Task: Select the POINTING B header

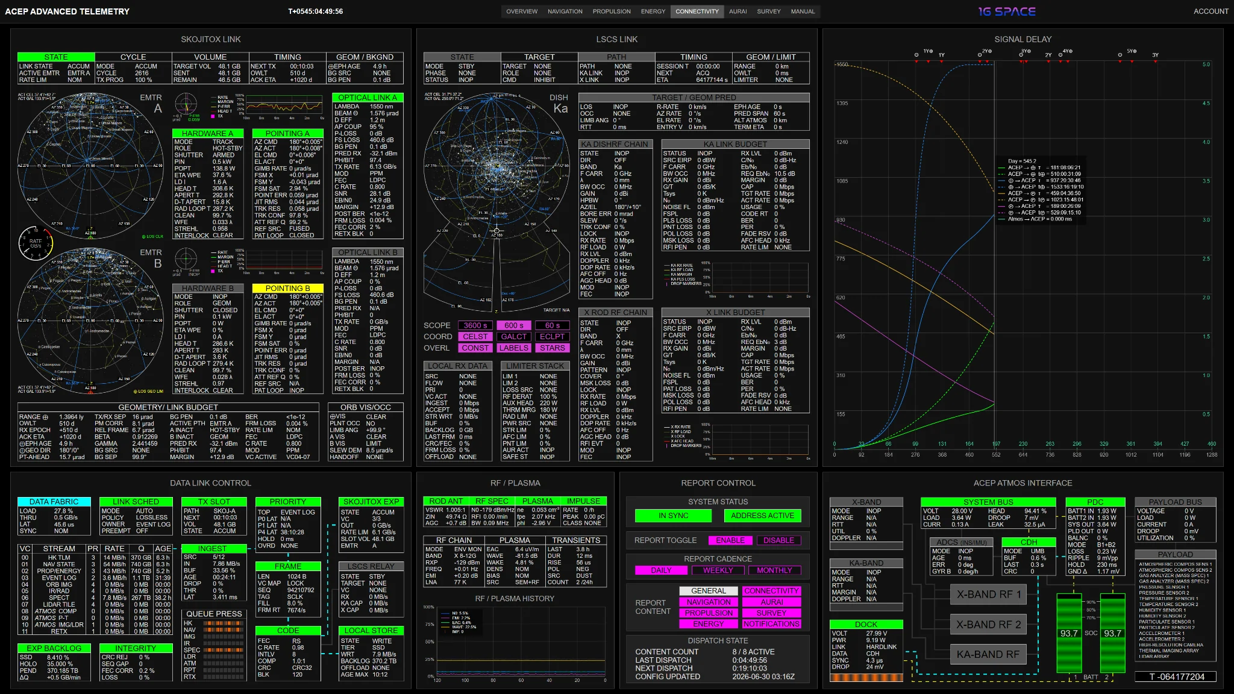Action: coord(287,289)
